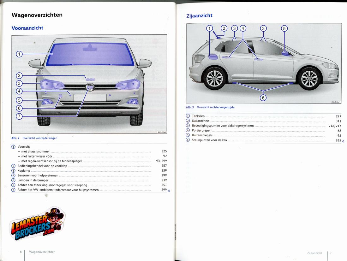Image resolution: width=347 pixels, height=261 pixels.
Task: Click page numbers '216, 217'
Action: pos(335,126)
